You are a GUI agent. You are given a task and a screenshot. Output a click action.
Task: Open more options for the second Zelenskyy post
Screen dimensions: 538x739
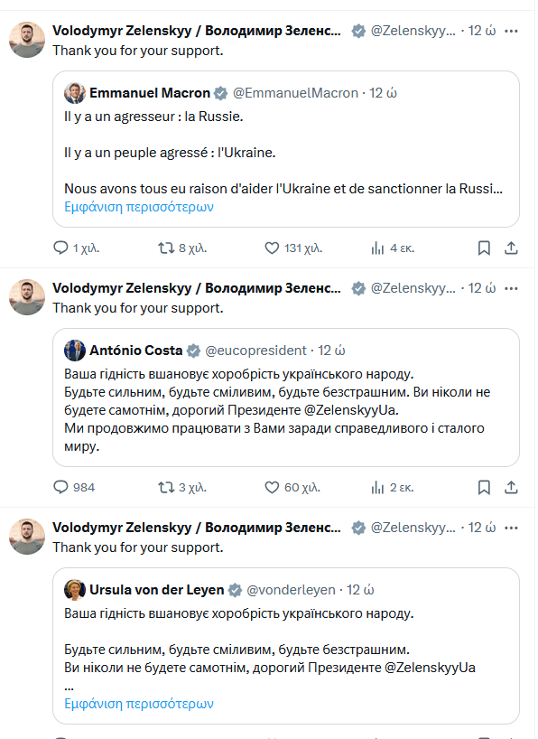pos(511,288)
